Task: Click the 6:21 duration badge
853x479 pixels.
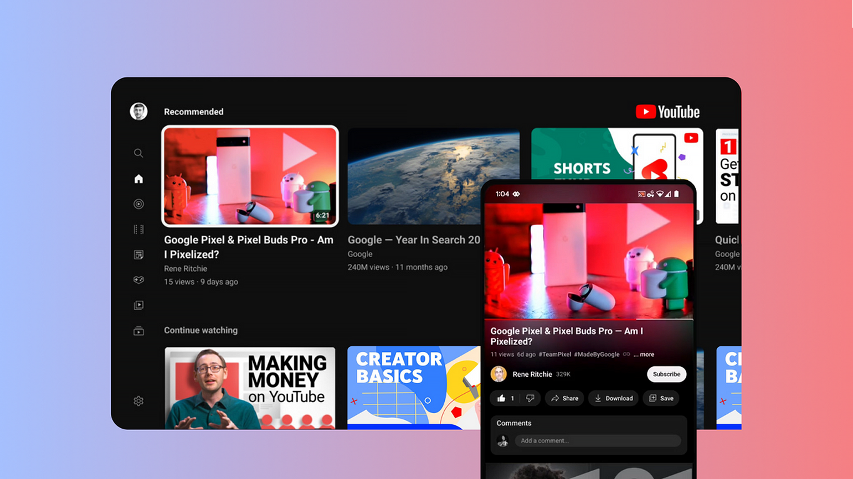Action: click(322, 215)
